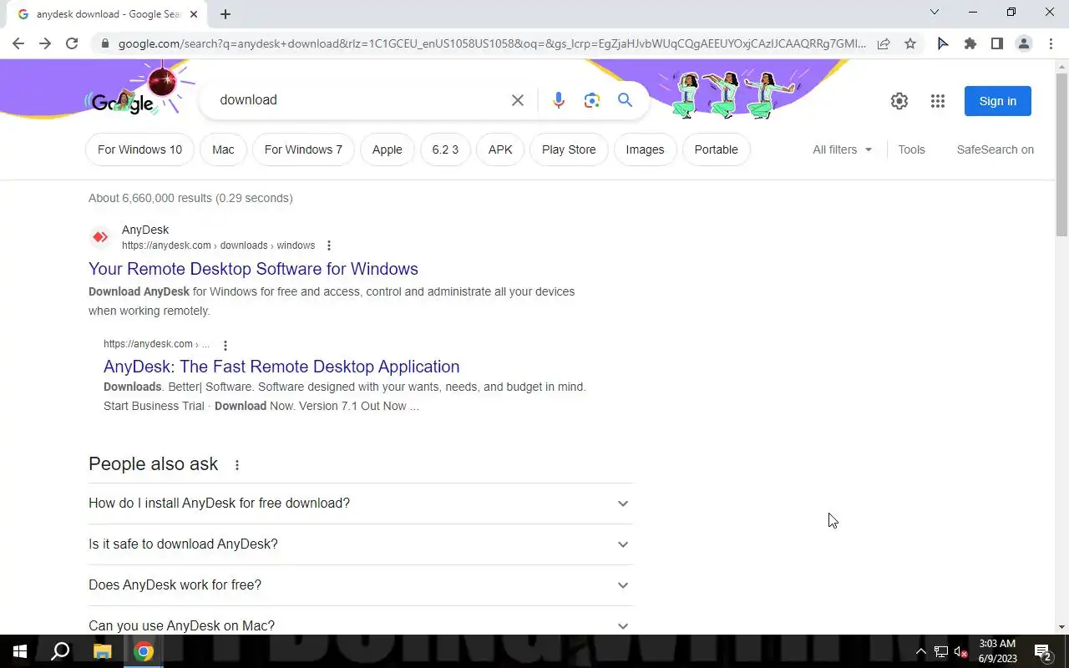Viewport: 1069px width, 668px height.
Task: Open SafeSearch on settings
Action: click(x=996, y=149)
